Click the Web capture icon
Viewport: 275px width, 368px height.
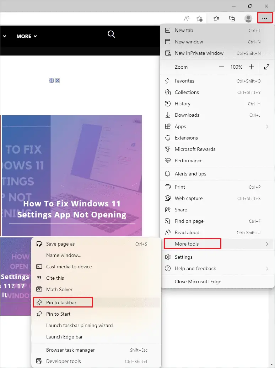[168, 198]
